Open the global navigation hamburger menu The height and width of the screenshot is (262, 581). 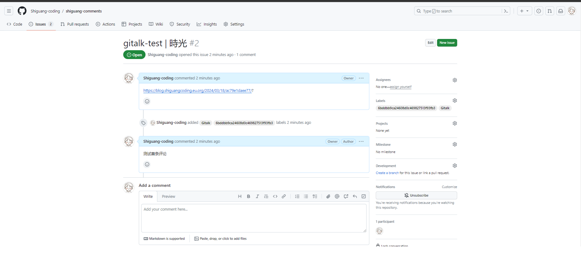pyautogui.click(x=9, y=11)
